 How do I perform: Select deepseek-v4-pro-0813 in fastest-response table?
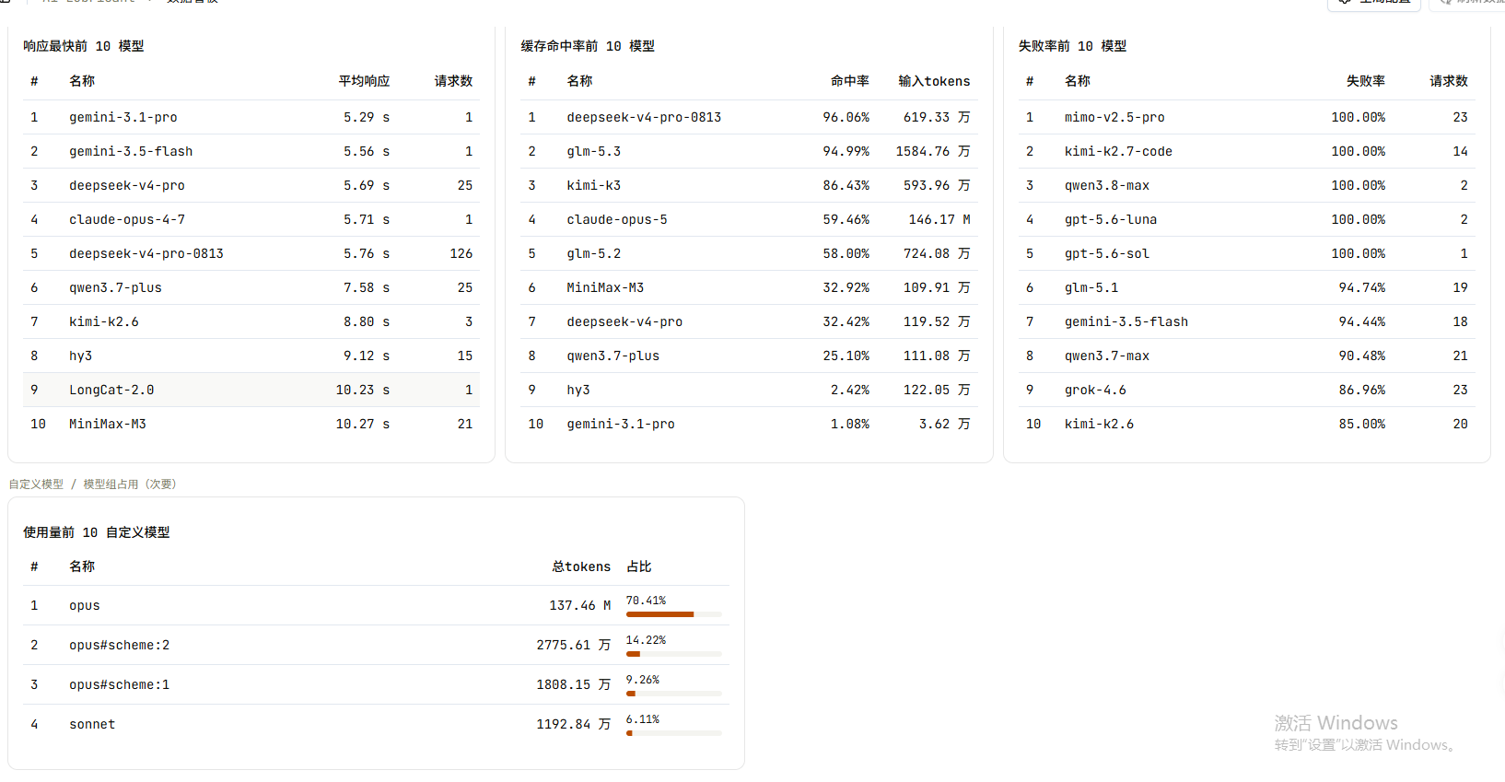click(251, 253)
